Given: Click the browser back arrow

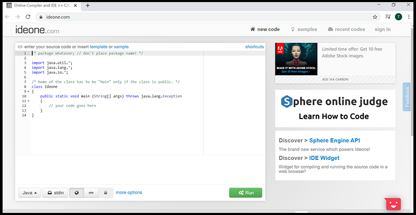Looking at the screenshot, I should pos(7,17).
